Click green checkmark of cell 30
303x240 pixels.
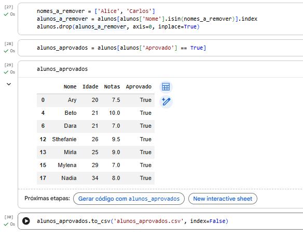[6, 224]
